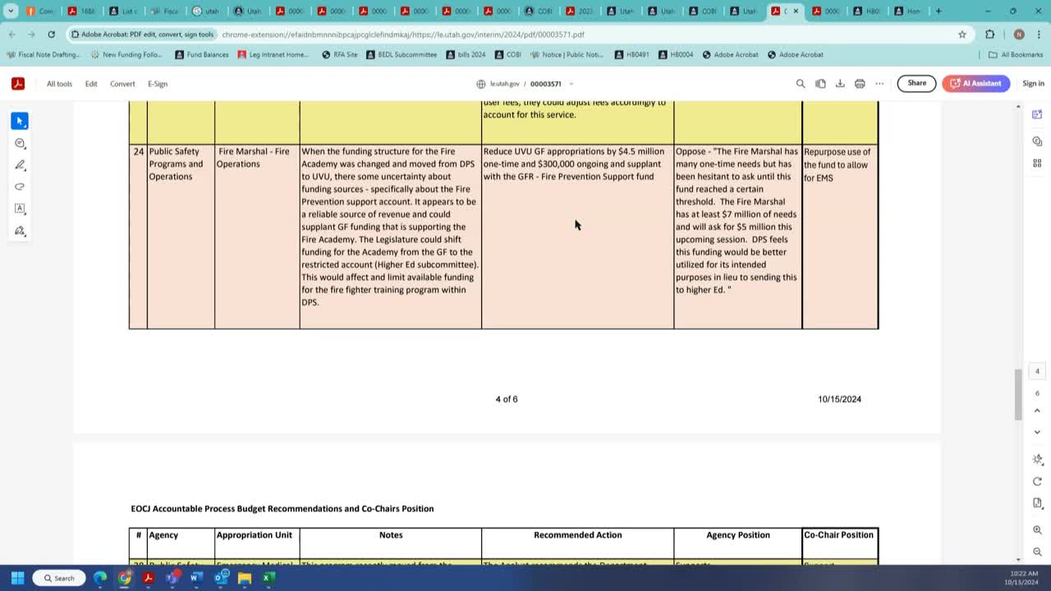This screenshot has width=1051, height=591.
Task: Click the Sign in link
Action: pyautogui.click(x=1033, y=84)
